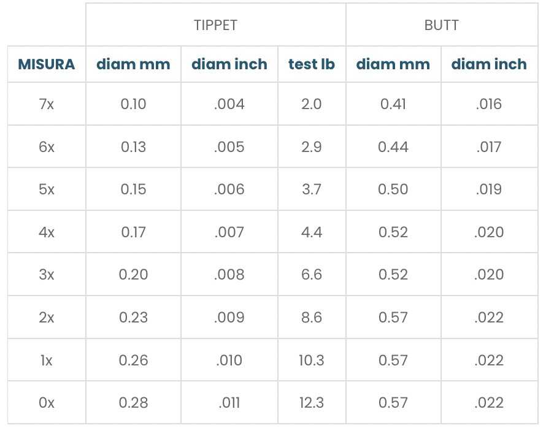
Task: Click butt diameter 0.41 mm cell
Action: pos(393,104)
